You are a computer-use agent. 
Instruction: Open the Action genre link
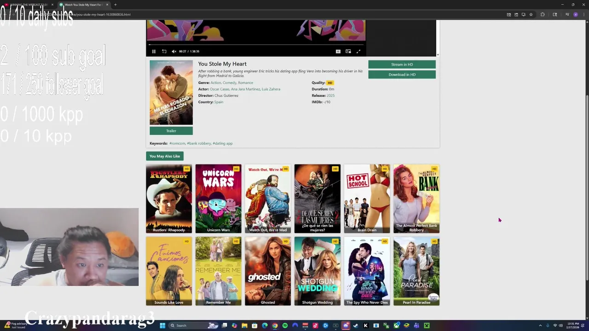coord(215,83)
